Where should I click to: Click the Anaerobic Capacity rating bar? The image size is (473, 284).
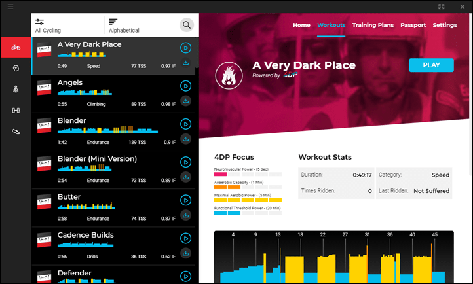tap(248, 187)
